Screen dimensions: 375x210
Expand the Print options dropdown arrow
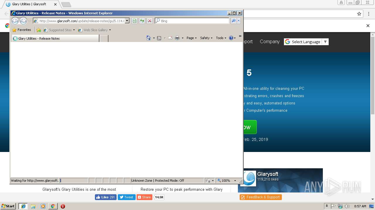183,38
